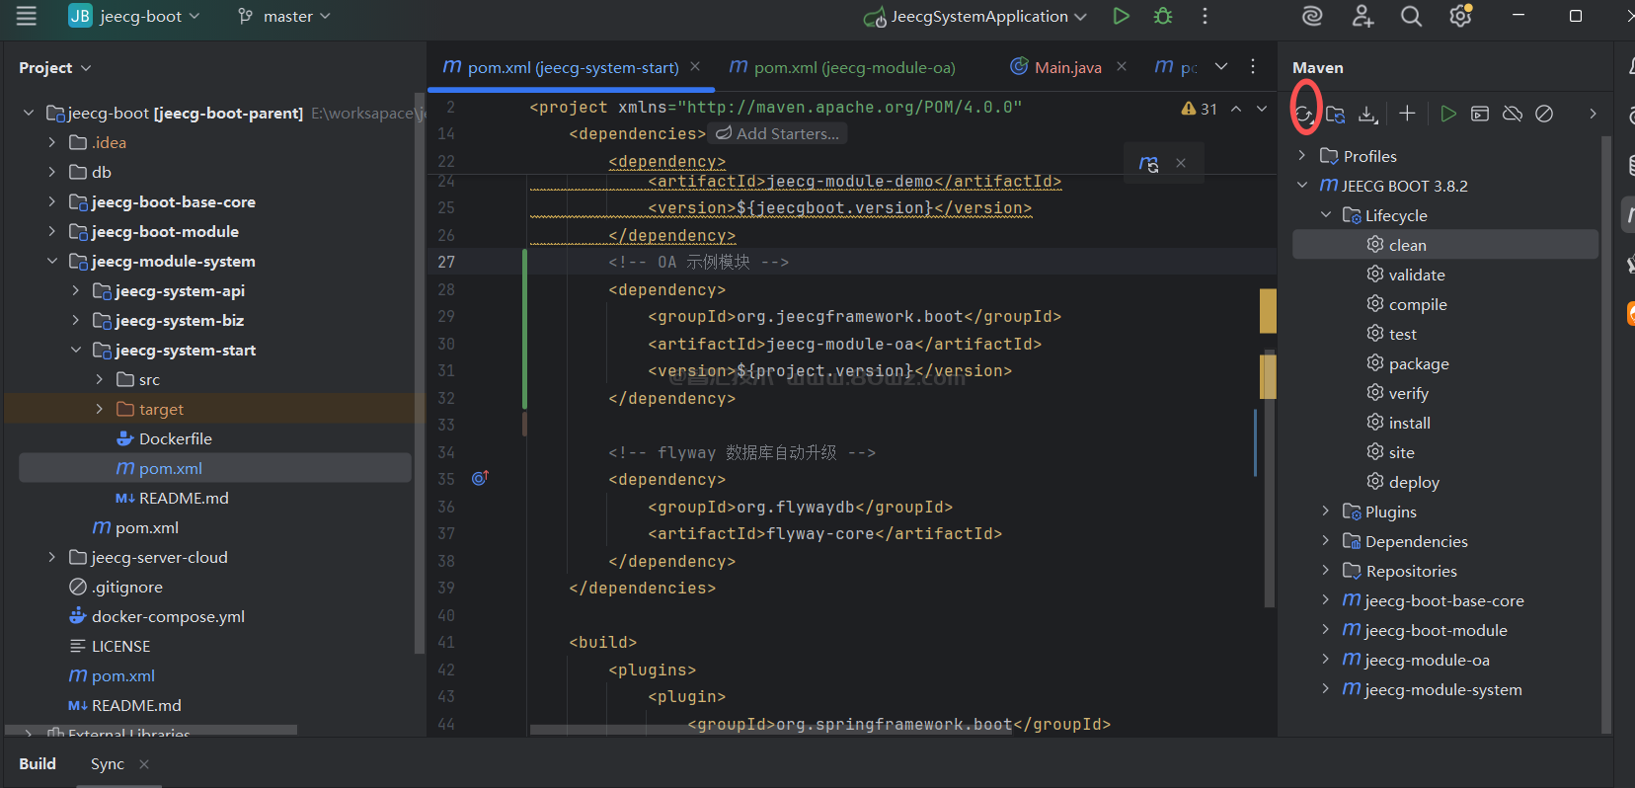
Task: Expand the db folder
Action: click(52, 172)
